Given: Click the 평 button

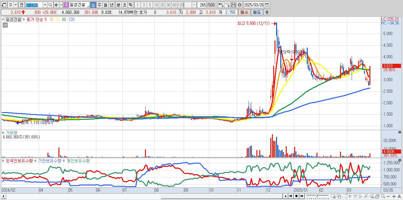Looking at the screenshot, I should click(267, 12).
